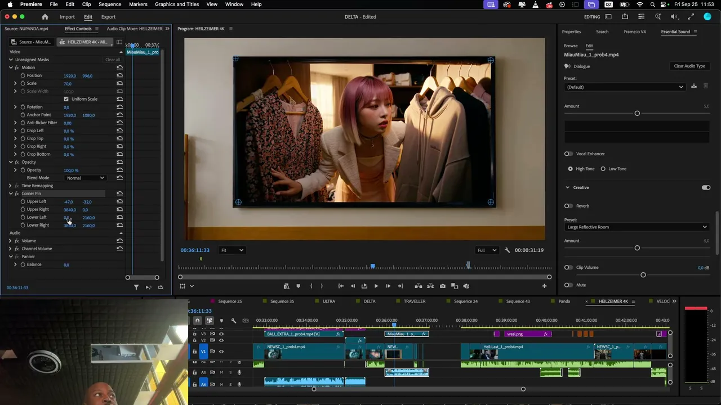The width and height of the screenshot is (721, 405).
Task: Click the Clear Audio Type button
Action: tap(689, 66)
